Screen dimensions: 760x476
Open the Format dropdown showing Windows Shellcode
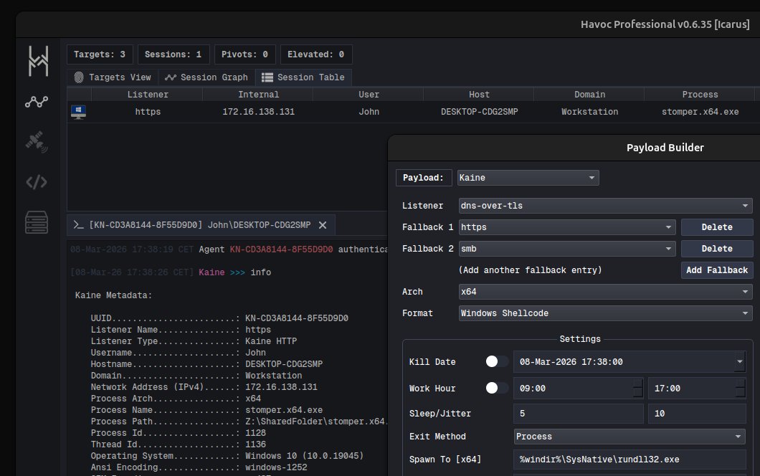click(605, 313)
